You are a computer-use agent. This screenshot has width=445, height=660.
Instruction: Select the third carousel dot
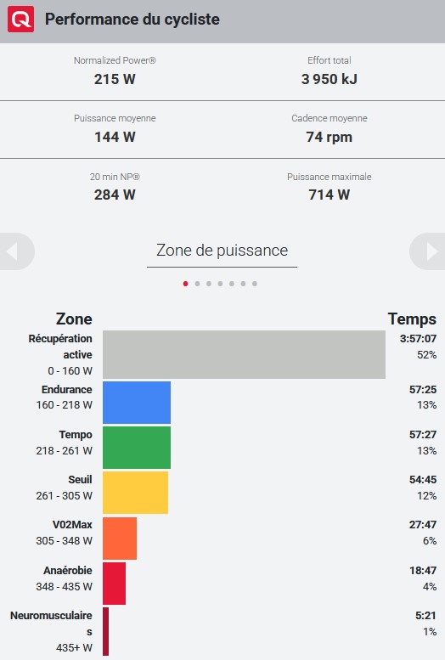click(x=209, y=284)
